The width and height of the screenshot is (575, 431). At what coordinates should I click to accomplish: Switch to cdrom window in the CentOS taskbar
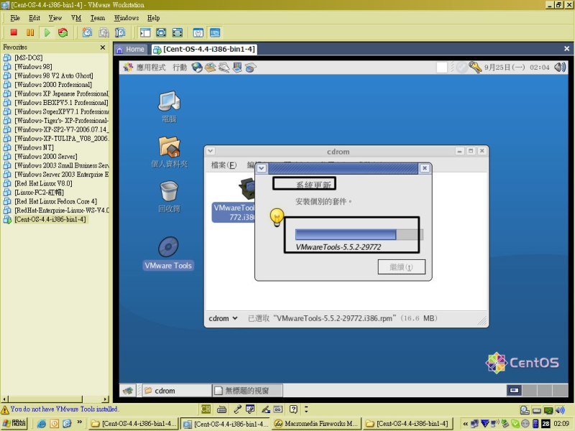(x=176, y=391)
